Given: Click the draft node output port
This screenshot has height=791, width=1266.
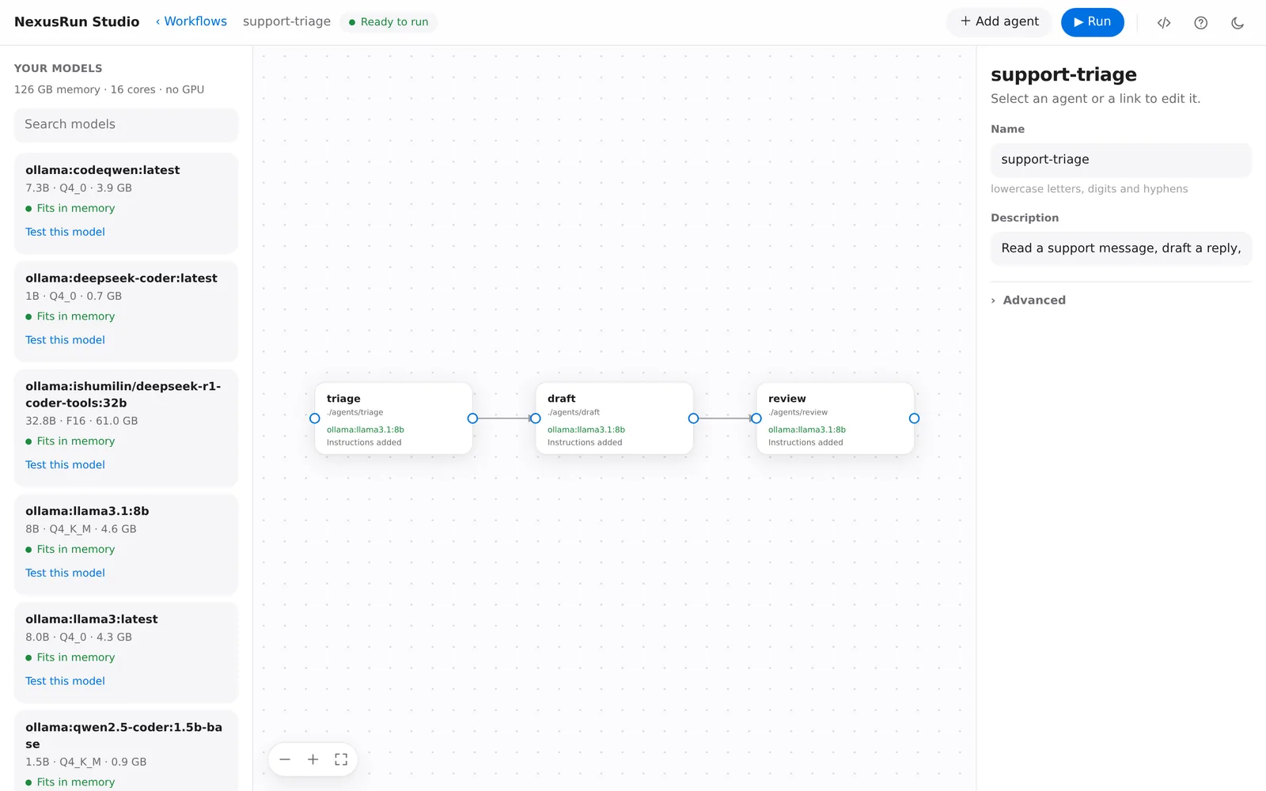Looking at the screenshot, I should click(693, 418).
